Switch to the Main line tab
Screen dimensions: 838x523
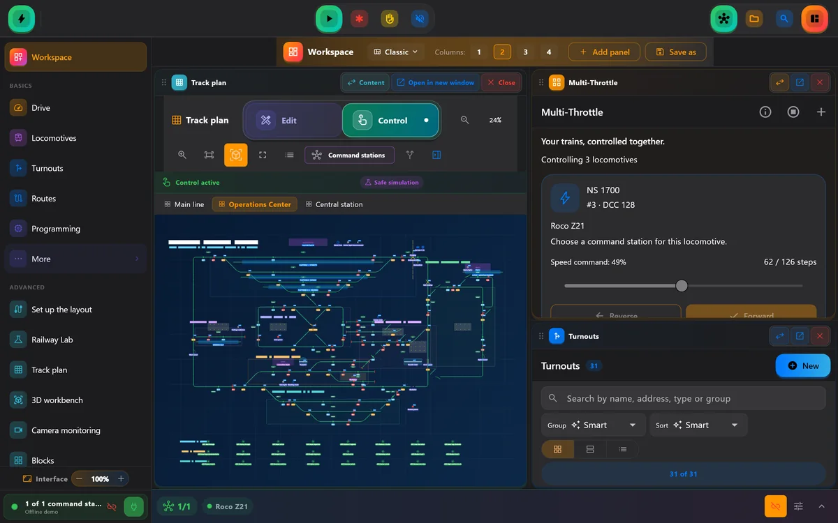pyautogui.click(x=184, y=204)
